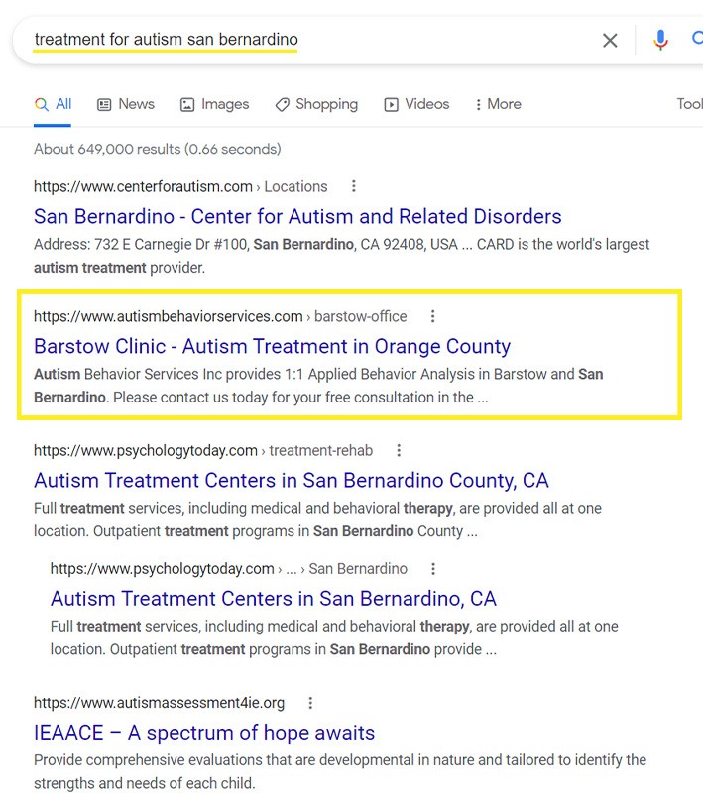Image resolution: width=703 pixels, height=804 pixels.
Task: Expand the More search filters menu
Action: 498,104
